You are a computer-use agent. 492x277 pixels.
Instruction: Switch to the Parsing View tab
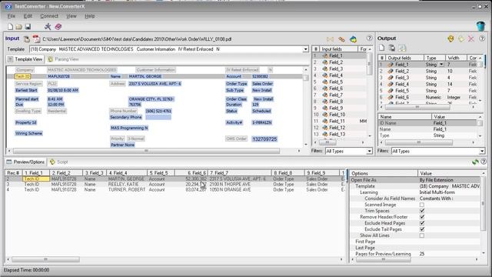pyautogui.click(x=63, y=59)
